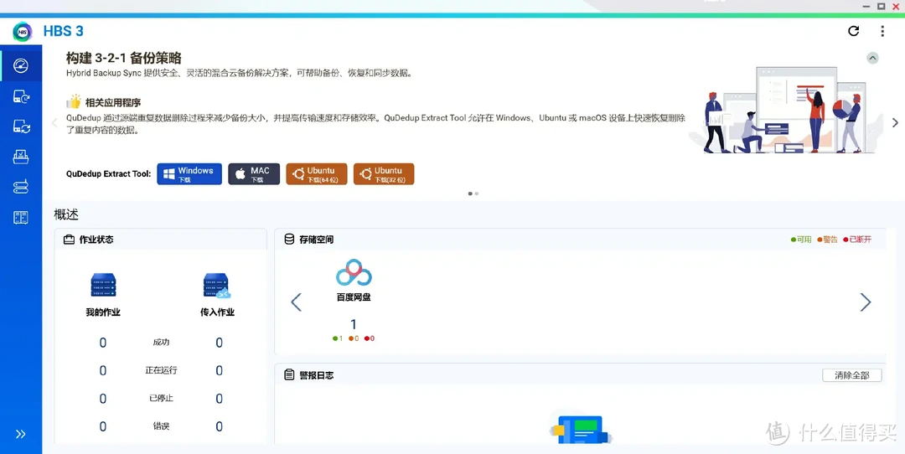Click the 百度网盘 storage space icon
905x454 pixels.
[x=353, y=274]
